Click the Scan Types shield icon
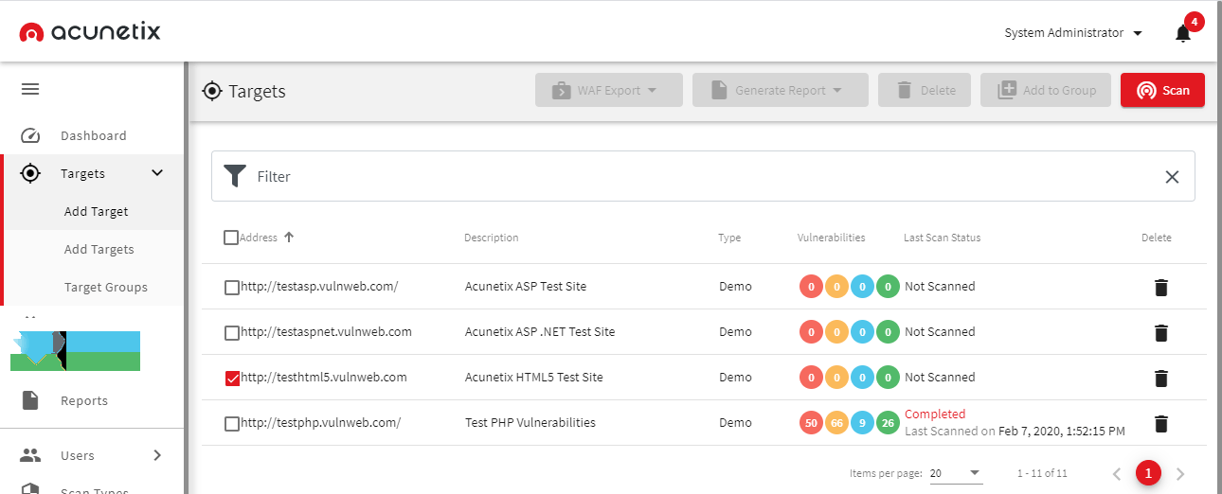 pos(30,489)
